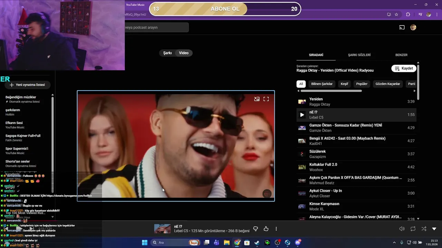
Task: Click the volume icon in player bar
Action: (402, 229)
